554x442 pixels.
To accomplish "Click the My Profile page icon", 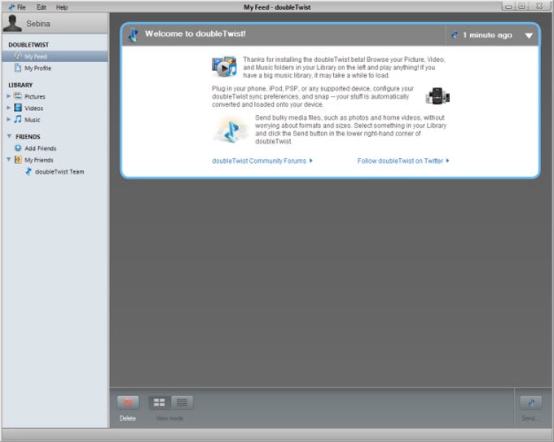I will click(18, 68).
